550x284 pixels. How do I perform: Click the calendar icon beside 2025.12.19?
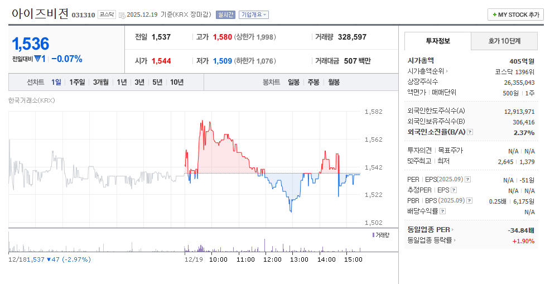point(122,15)
